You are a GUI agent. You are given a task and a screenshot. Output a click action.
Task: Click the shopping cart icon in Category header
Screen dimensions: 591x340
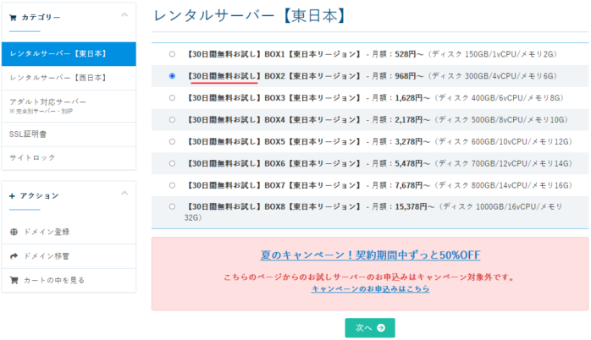tap(14, 17)
